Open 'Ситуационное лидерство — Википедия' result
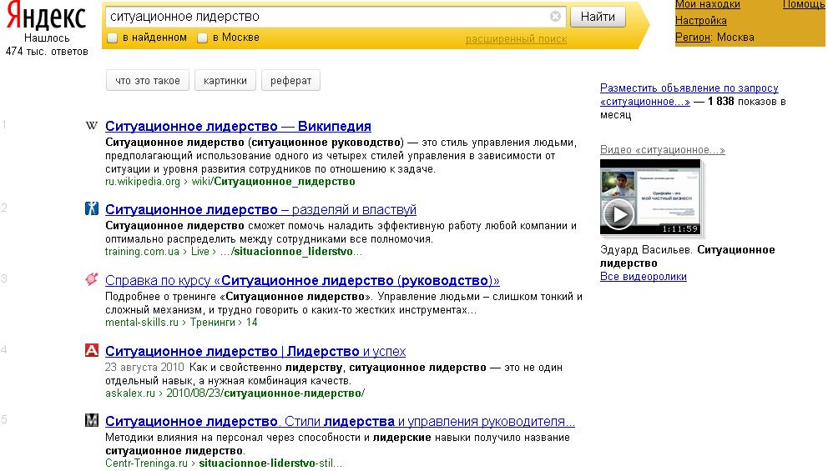The width and height of the screenshot is (828, 471). tap(238, 126)
